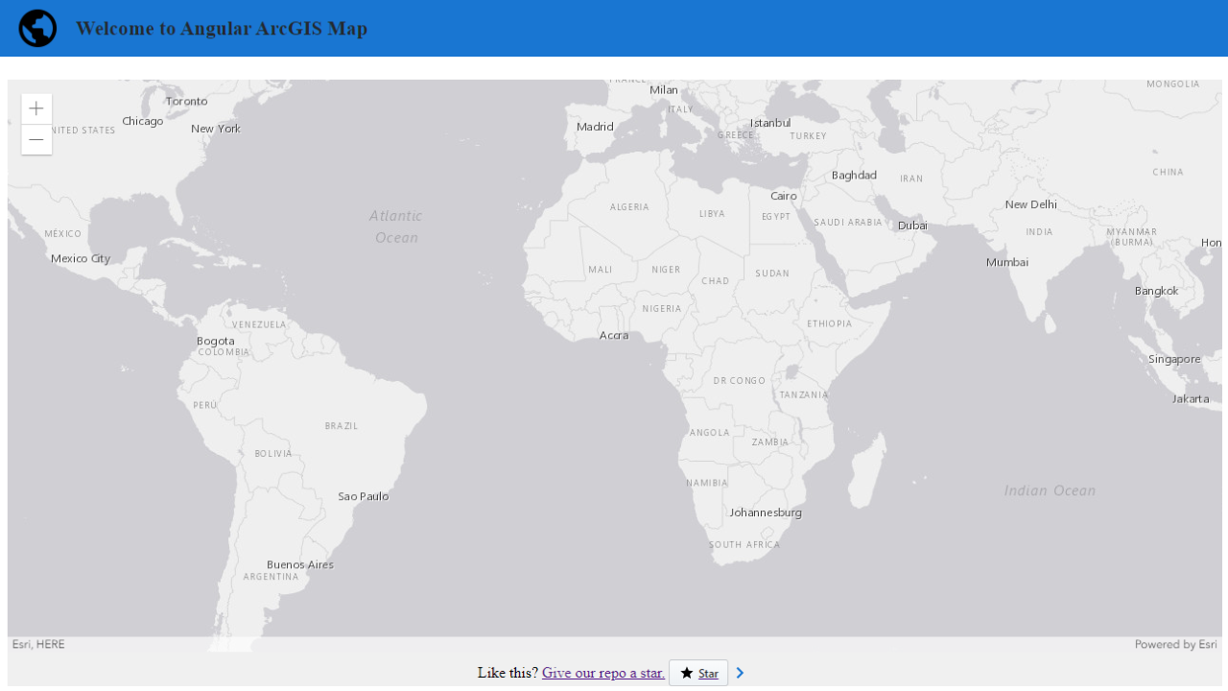Click the Bogota city label

point(216,341)
